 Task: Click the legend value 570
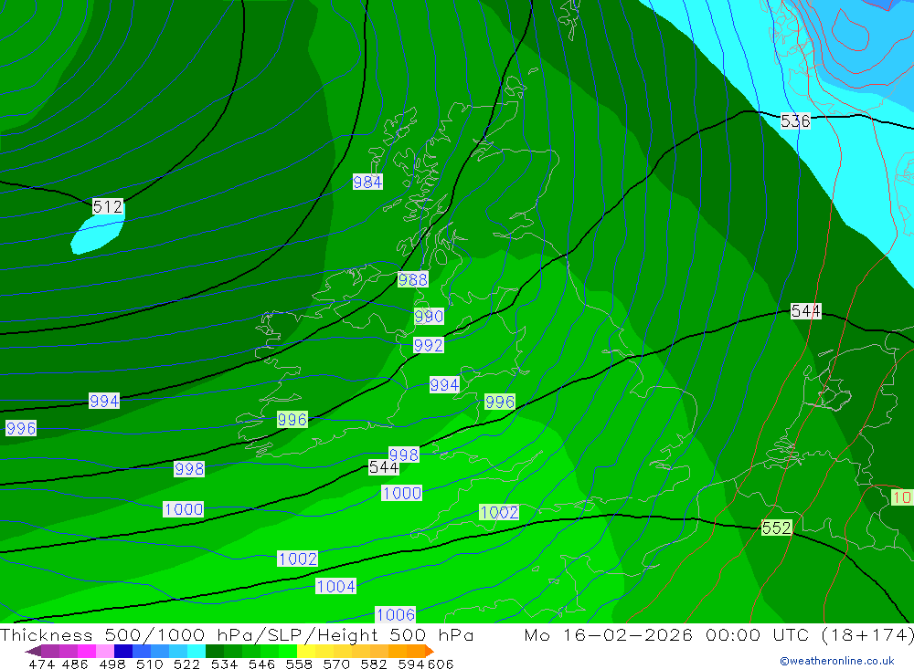point(335,664)
